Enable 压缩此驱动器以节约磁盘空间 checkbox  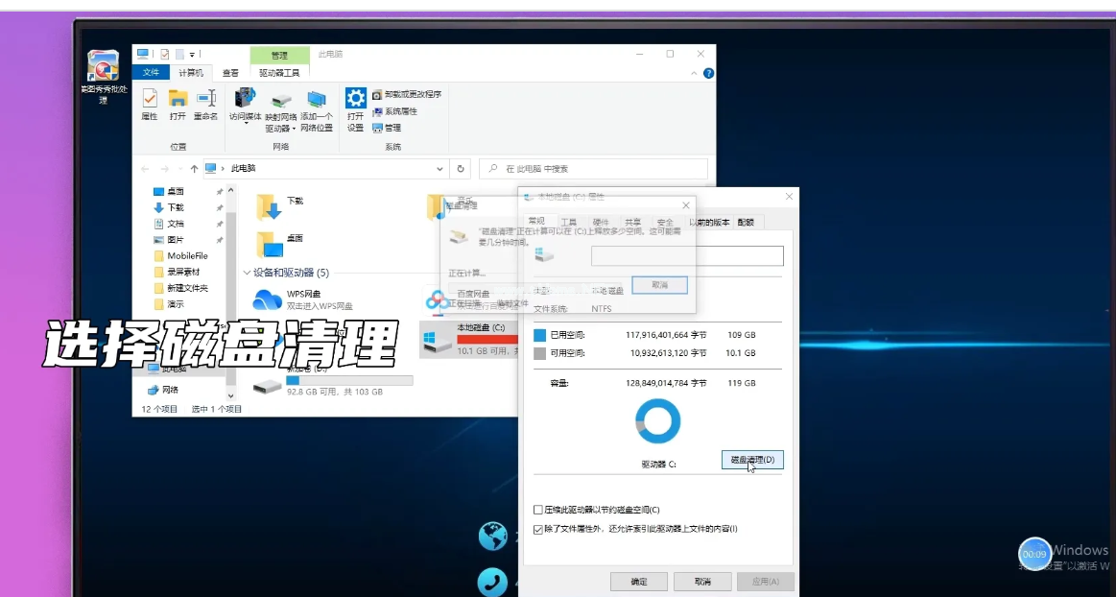(538, 510)
